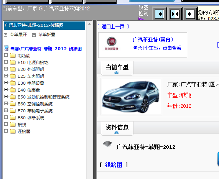Click the 年份:2012 text
219x179 pixels.
(179, 106)
